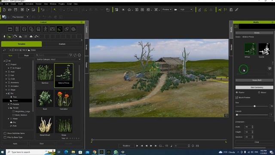Screen dimensions: 275x155
Task: Open the High quality dropdown
Action: click(186, 9)
